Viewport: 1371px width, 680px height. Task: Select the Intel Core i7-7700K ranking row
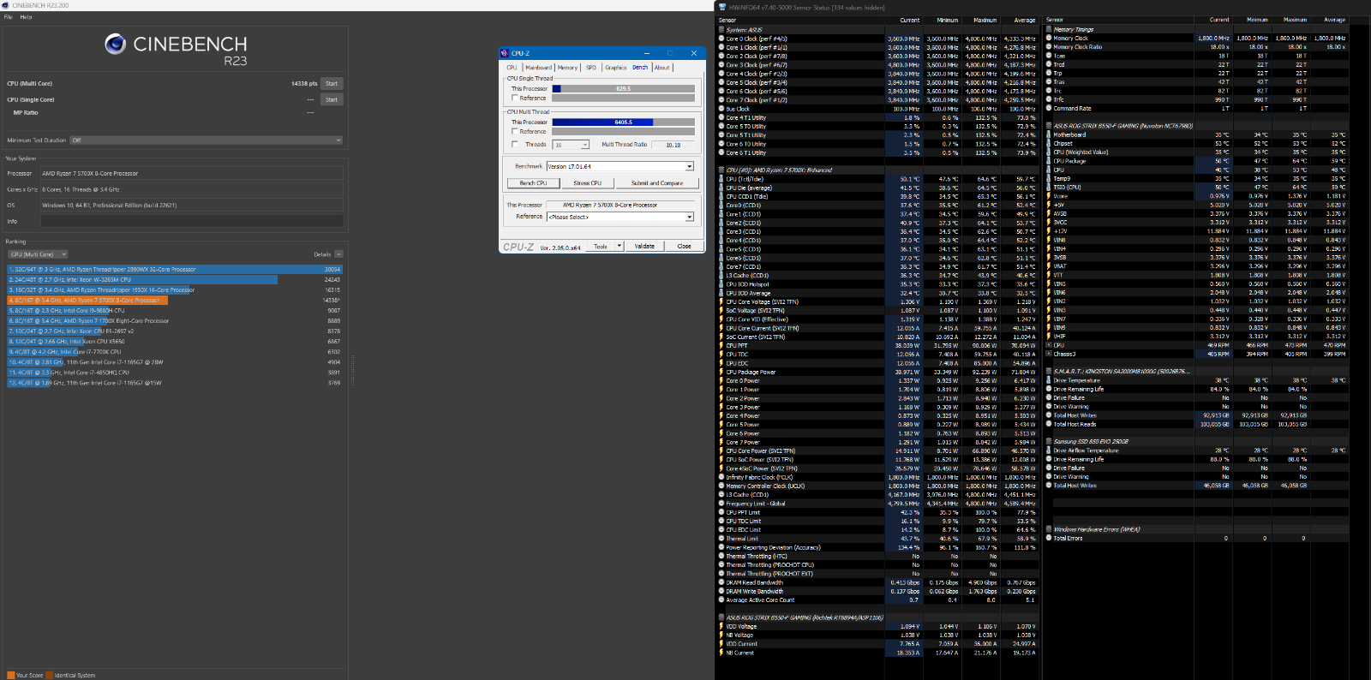point(175,351)
